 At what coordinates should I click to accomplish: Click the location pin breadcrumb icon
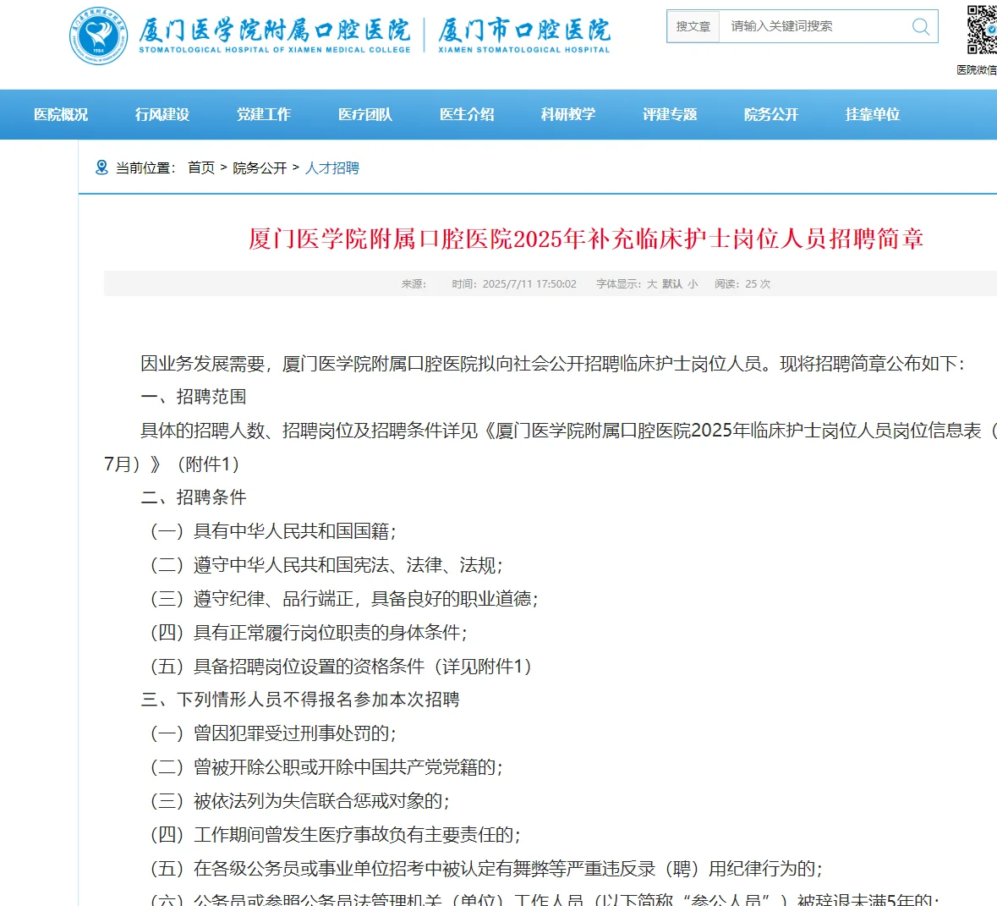coord(101,167)
